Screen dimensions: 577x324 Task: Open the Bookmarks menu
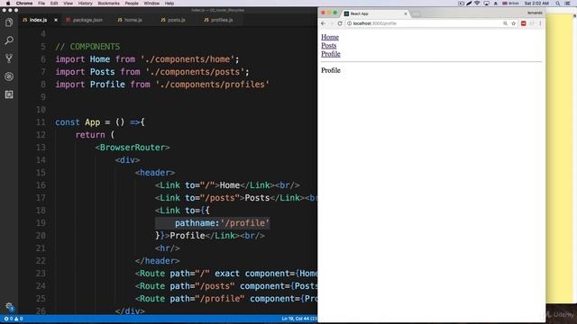(108, 4)
